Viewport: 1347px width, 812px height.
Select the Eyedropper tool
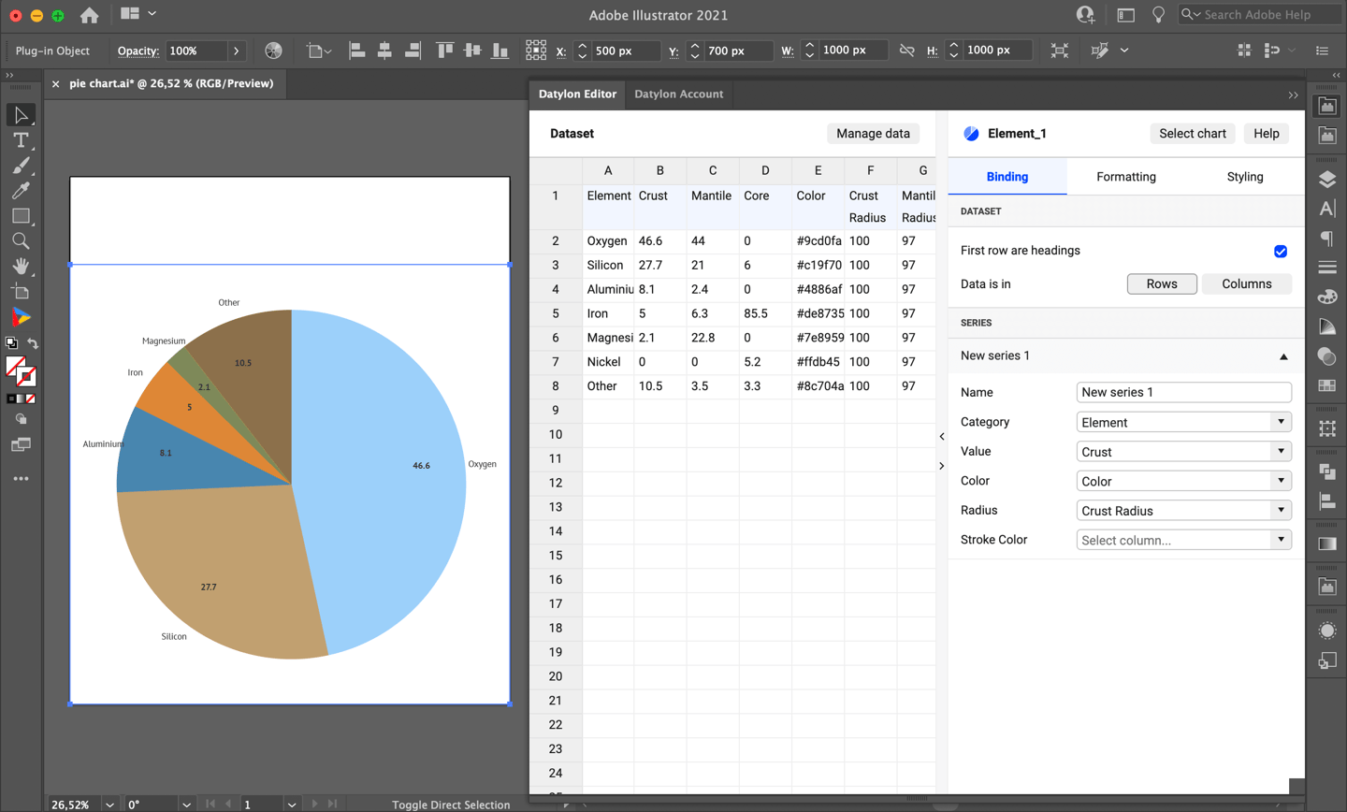21,191
